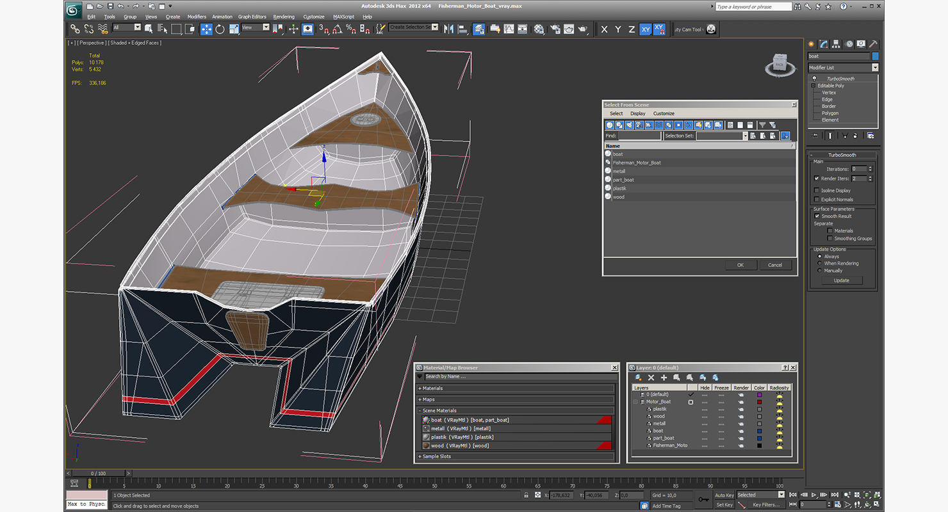Click the Align tool icon
Image resolution: width=948 pixels, height=512 pixels.
coord(463,29)
